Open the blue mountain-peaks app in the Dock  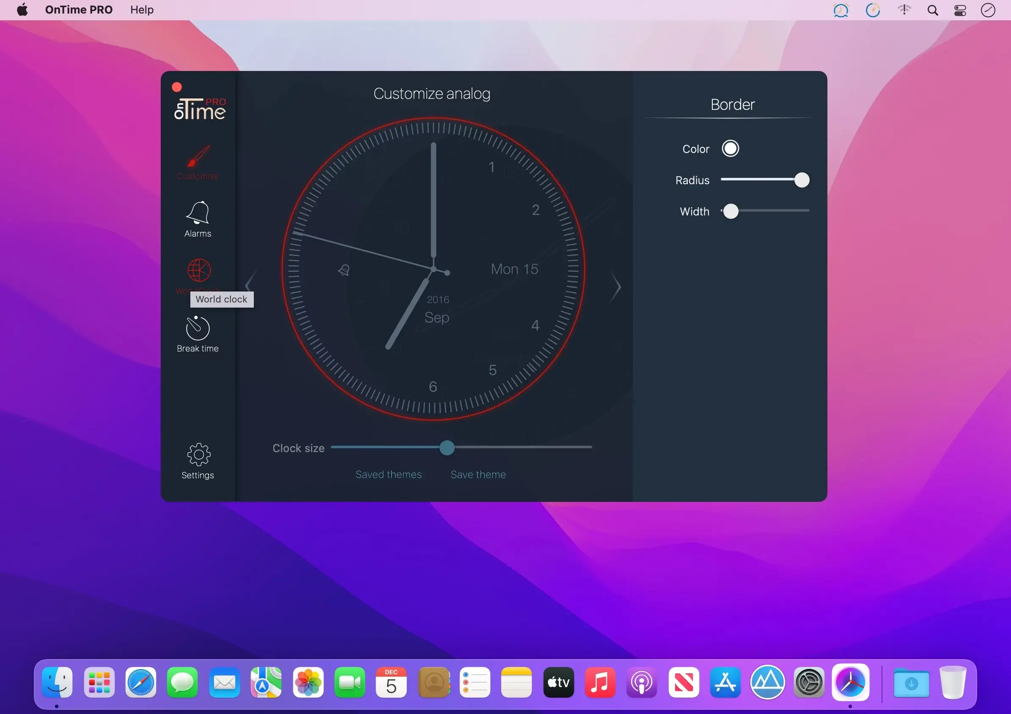(x=767, y=682)
